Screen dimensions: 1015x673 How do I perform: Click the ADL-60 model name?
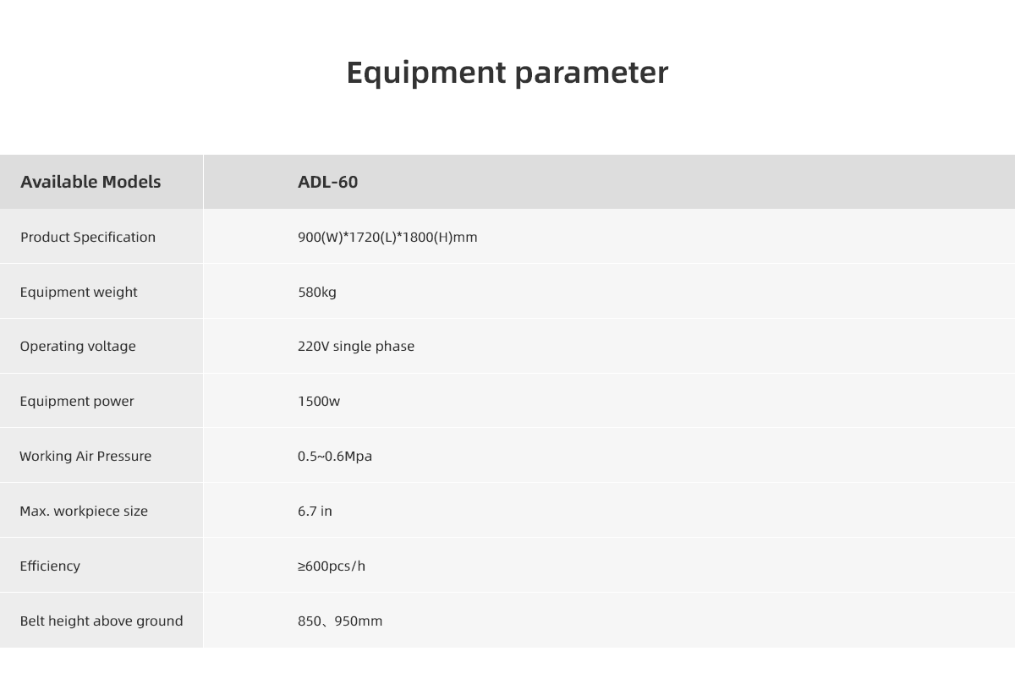coord(327,182)
